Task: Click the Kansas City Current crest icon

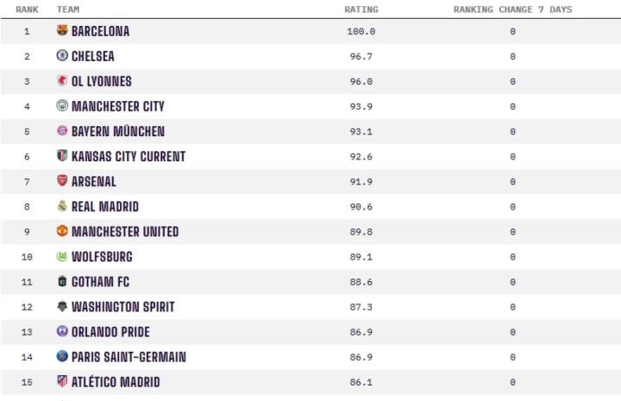Action: point(62,156)
